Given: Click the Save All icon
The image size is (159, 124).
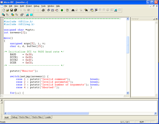Looking at the screenshot, I should (x=16, y=10).
